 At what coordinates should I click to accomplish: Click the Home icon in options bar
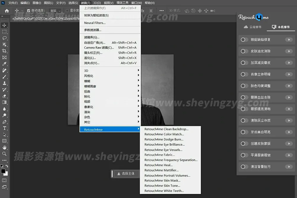[x=7, y=11]
